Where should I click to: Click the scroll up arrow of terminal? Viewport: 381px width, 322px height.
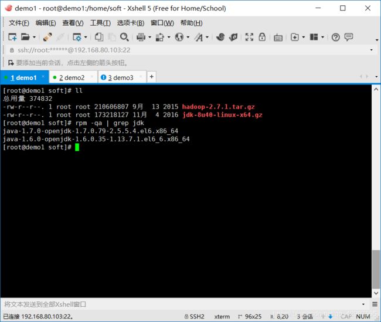click(x=376, y=89)
